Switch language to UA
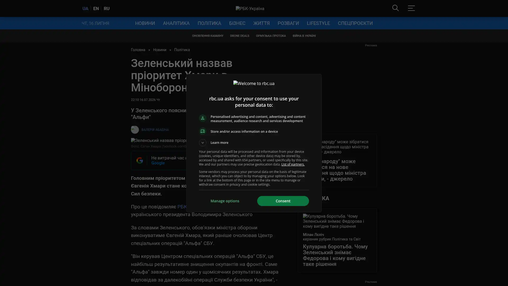The height and width of the screenshot is (286, 508). tap(85, 8)
